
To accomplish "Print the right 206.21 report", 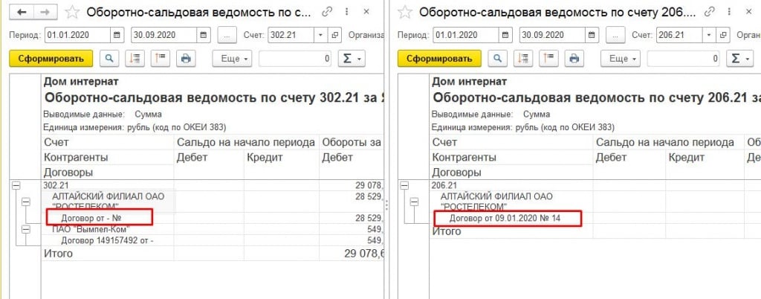I will [x=574, y=59].
